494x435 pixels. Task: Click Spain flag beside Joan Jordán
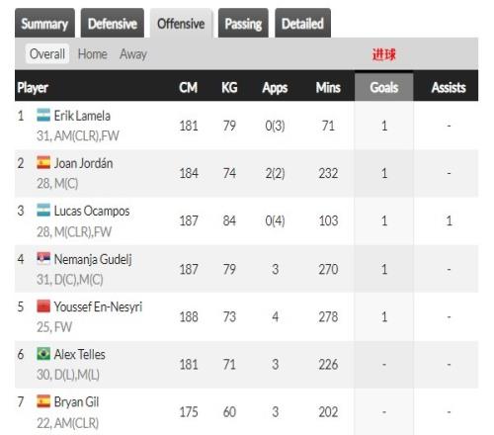(43, 162)
